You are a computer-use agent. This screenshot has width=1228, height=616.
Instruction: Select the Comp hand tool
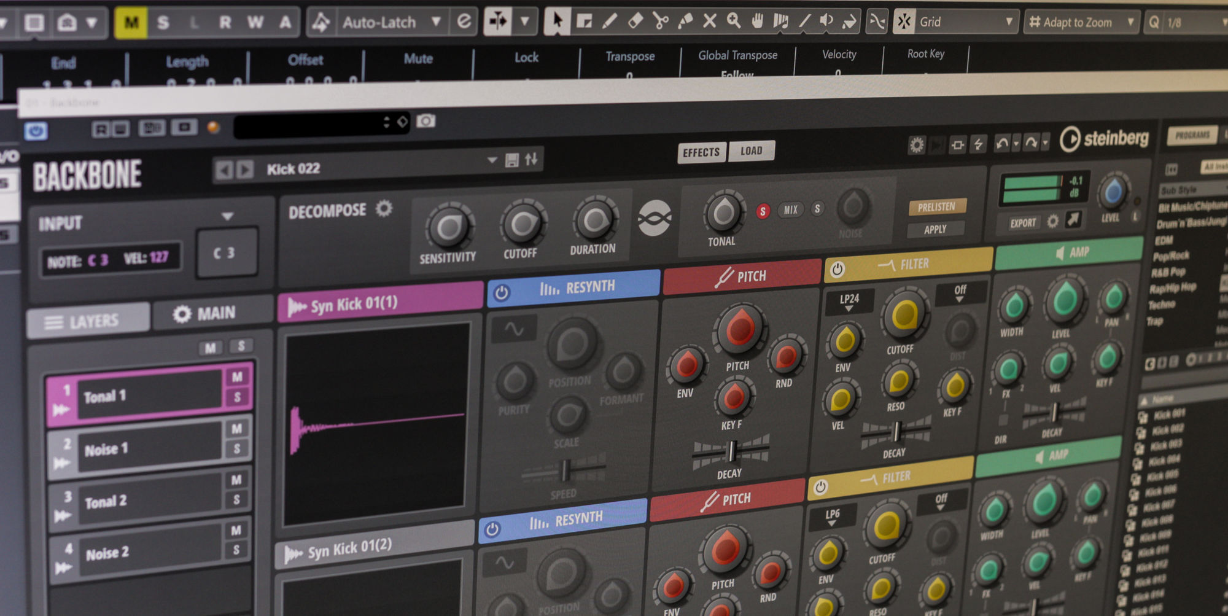(x=758, y=21)
